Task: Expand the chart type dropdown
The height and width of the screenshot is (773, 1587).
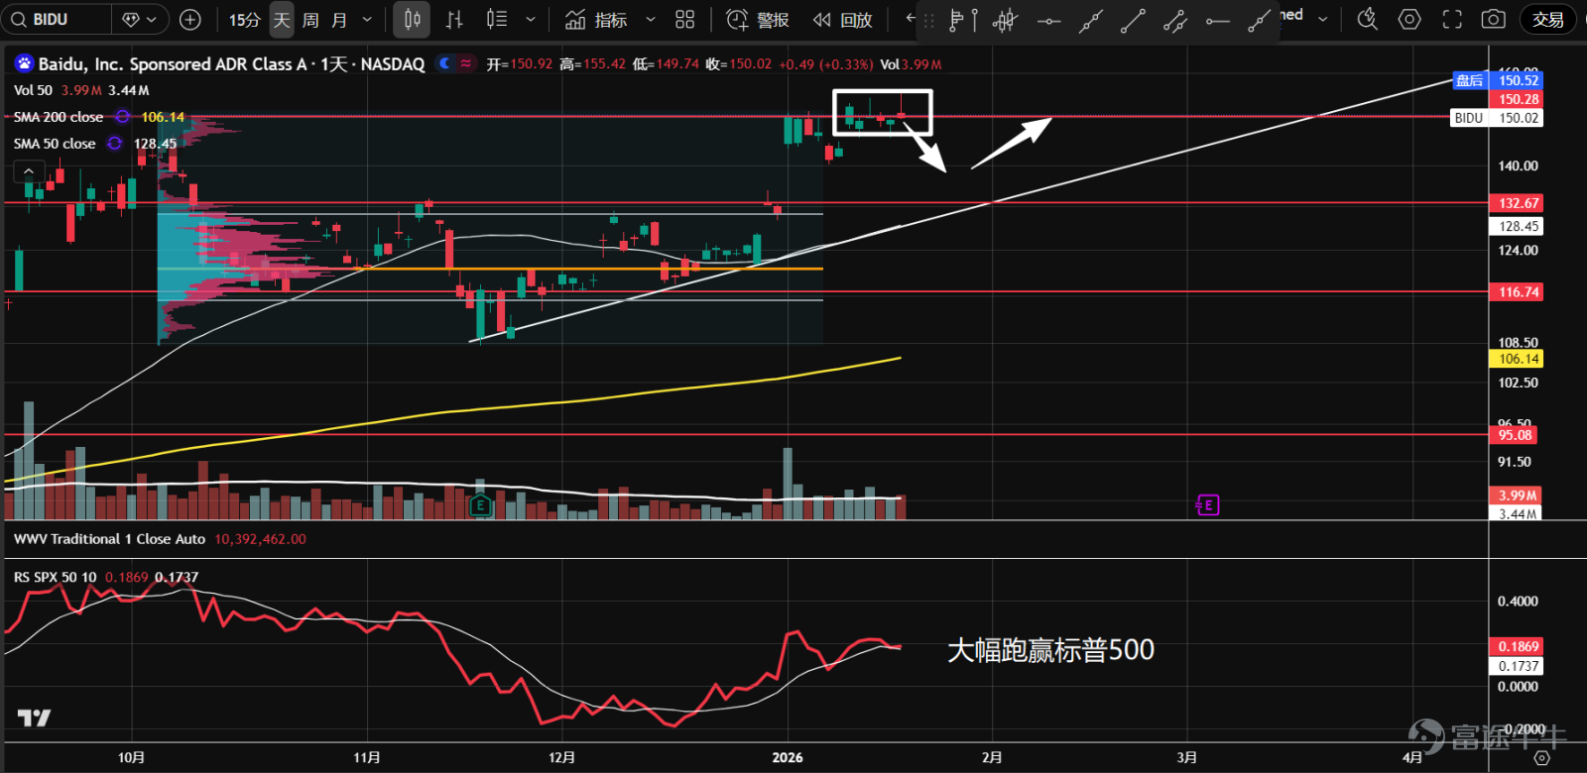Action: point(531,19)
